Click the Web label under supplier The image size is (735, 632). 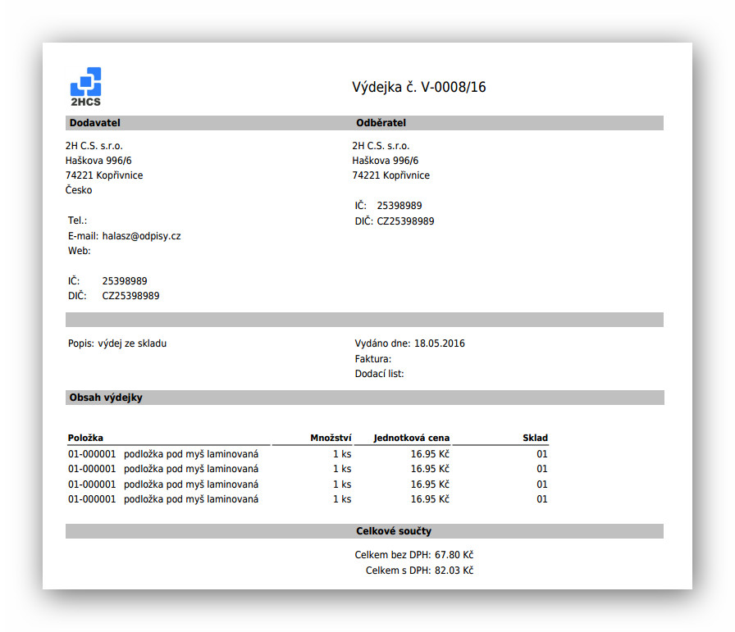pyautogui.click(x=80, y=251)
